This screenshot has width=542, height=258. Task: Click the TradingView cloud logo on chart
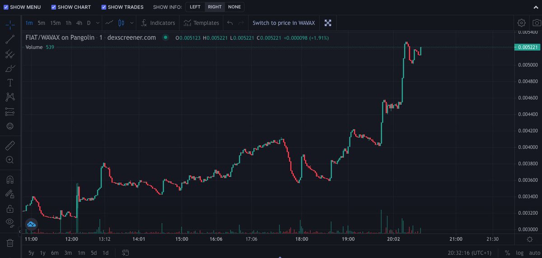tap(31, 224)
